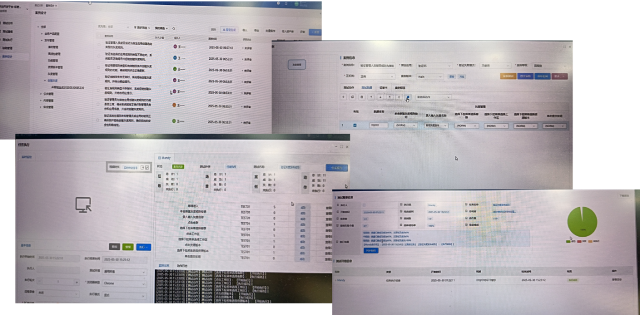Viewport: 640px width, 315px height.
Task: Click the green legend swatch below the pie chart
Action: coord(569,242)
